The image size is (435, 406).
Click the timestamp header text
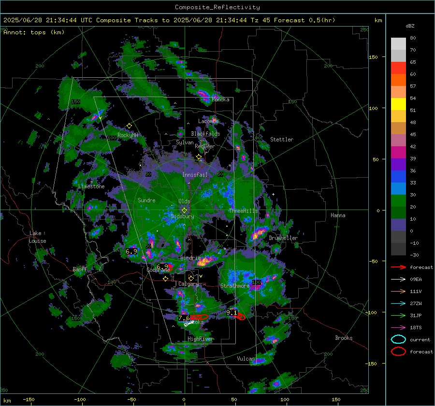169,20
